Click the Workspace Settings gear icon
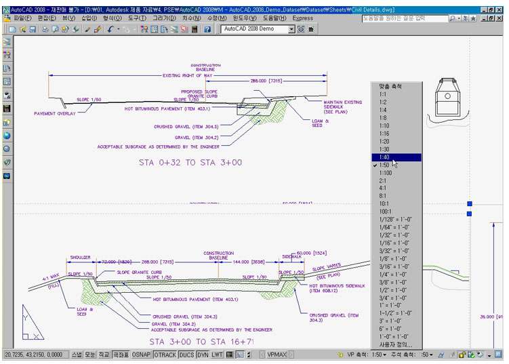 [x=301, y=30]
